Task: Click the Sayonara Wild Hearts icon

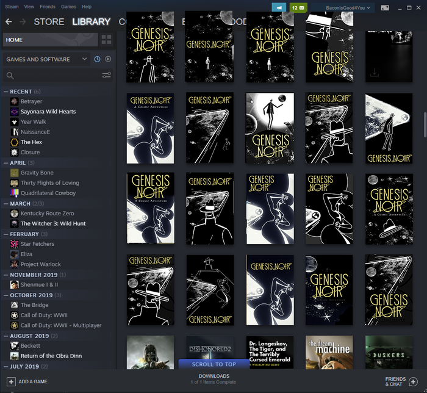Action: tap(15, 112)
